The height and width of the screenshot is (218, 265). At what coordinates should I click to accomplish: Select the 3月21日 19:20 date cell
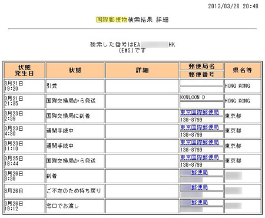[24, 86]
